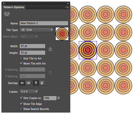The width and height of the screenshot is (135, 114).
Task: Close the Pattern Options panel
Action: (4, 4)
